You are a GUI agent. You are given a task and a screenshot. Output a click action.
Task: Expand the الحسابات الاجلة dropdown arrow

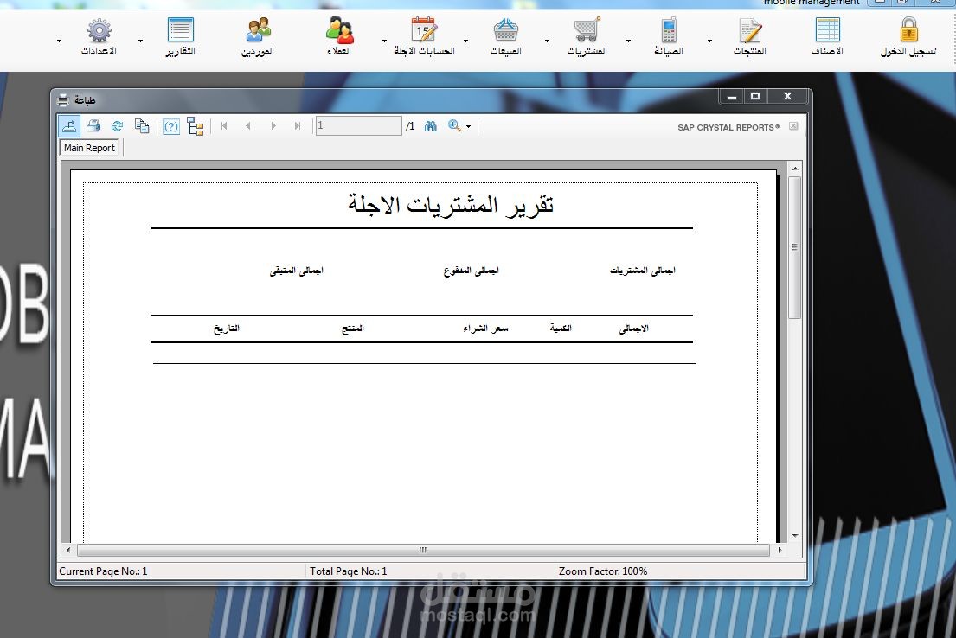pos(384,41)
